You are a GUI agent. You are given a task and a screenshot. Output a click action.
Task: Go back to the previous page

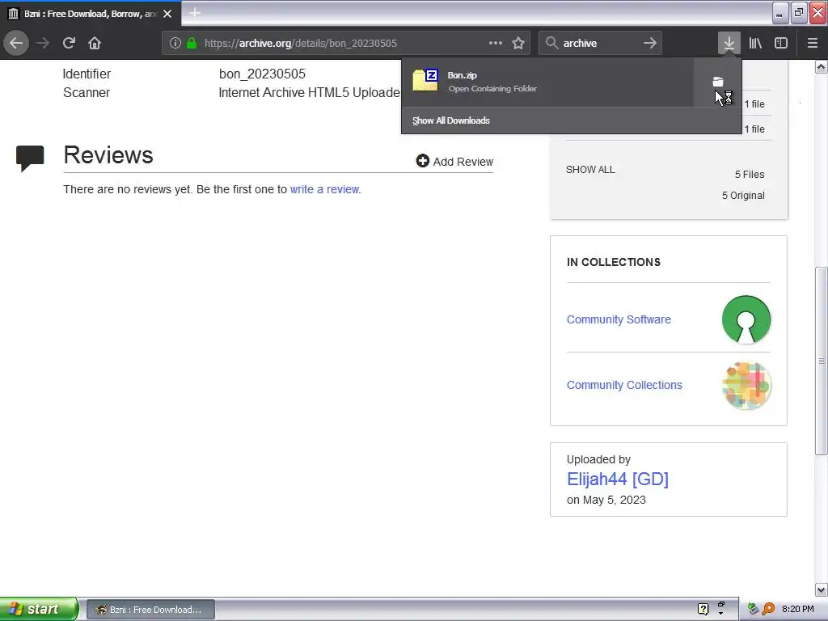click(16, 43)
